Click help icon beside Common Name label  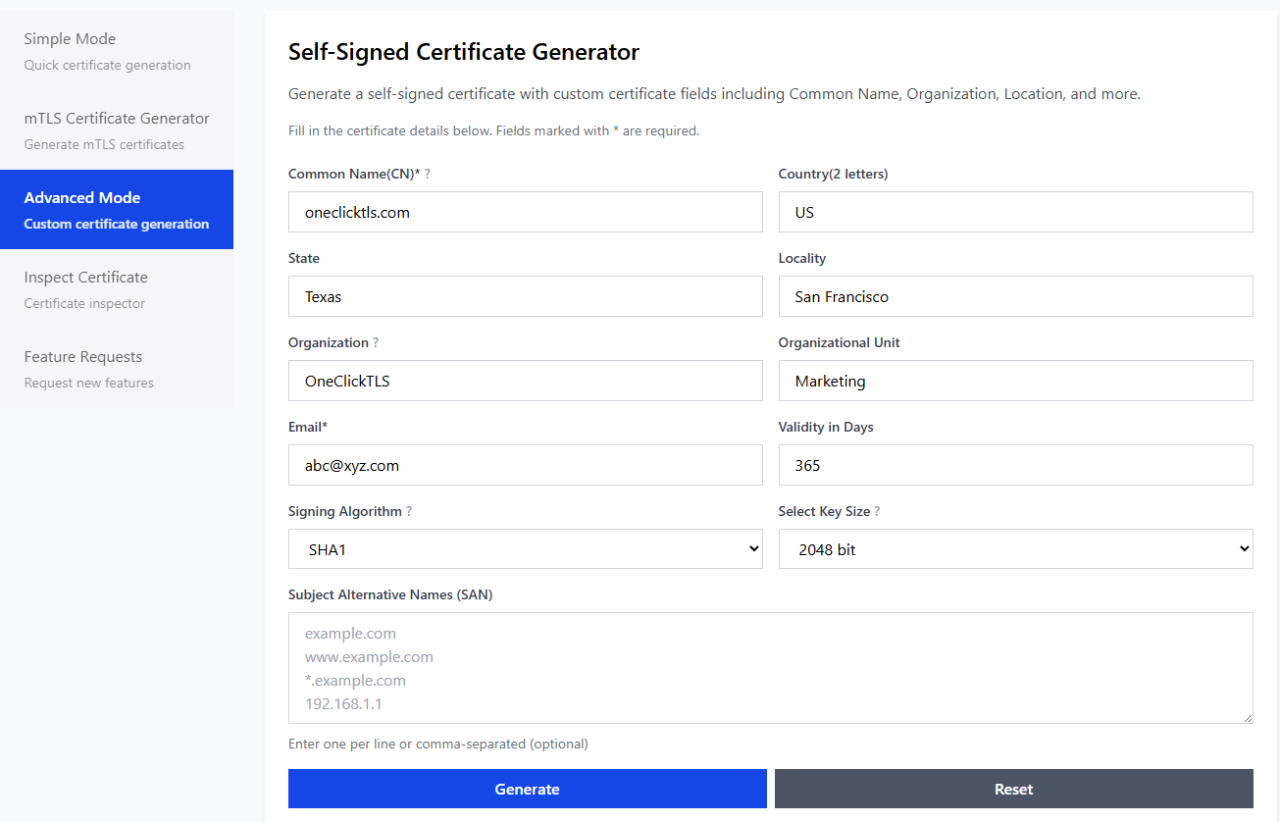[x=428, y=174]
